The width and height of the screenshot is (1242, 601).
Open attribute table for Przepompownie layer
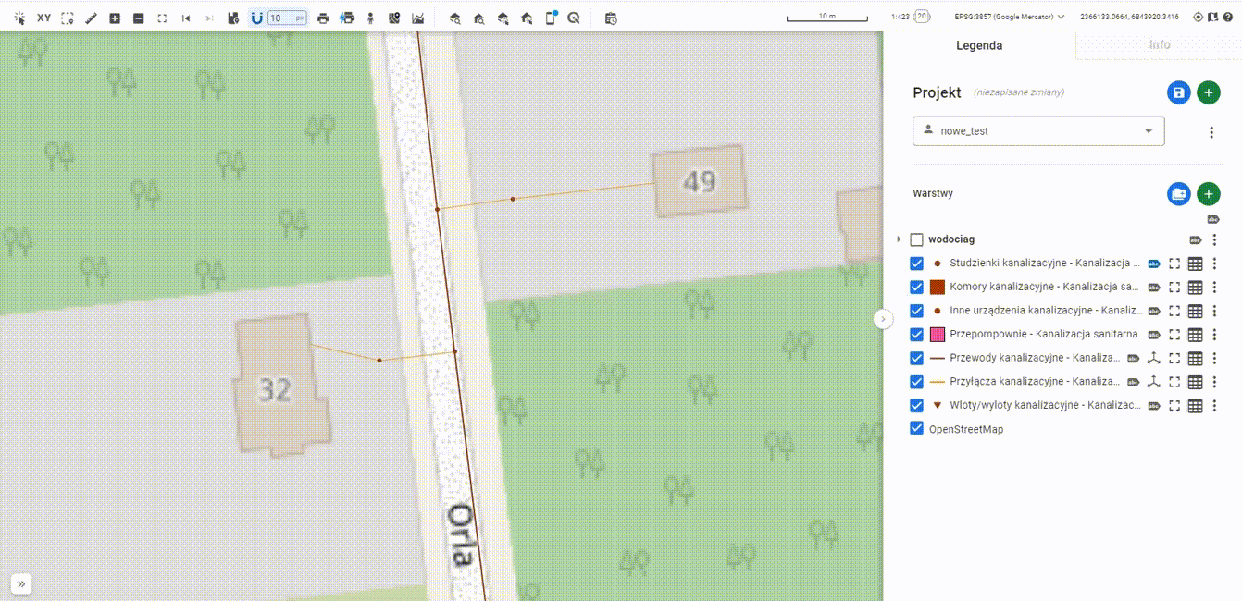coord(1195,335)
